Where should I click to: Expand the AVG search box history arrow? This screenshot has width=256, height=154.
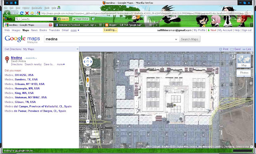[55, 19]
